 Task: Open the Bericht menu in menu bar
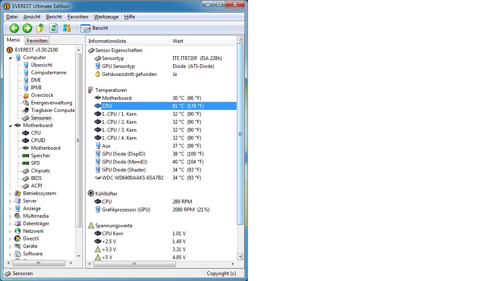[x=54, y=17]
